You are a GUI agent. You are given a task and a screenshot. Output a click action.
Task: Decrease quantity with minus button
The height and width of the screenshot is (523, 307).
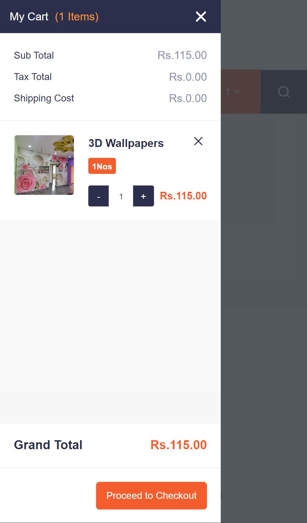click(x=99, y=196)
